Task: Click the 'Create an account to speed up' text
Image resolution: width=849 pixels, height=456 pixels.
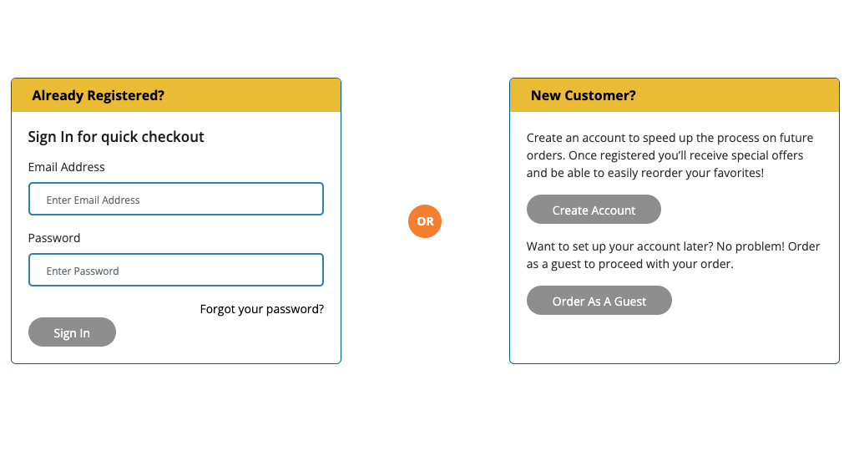Action: (x=609, y=138)
